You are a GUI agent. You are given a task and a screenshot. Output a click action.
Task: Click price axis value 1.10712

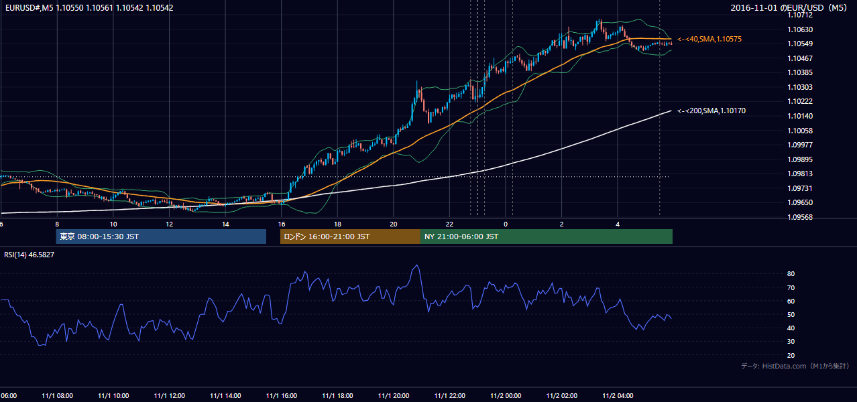coord(800,15)
